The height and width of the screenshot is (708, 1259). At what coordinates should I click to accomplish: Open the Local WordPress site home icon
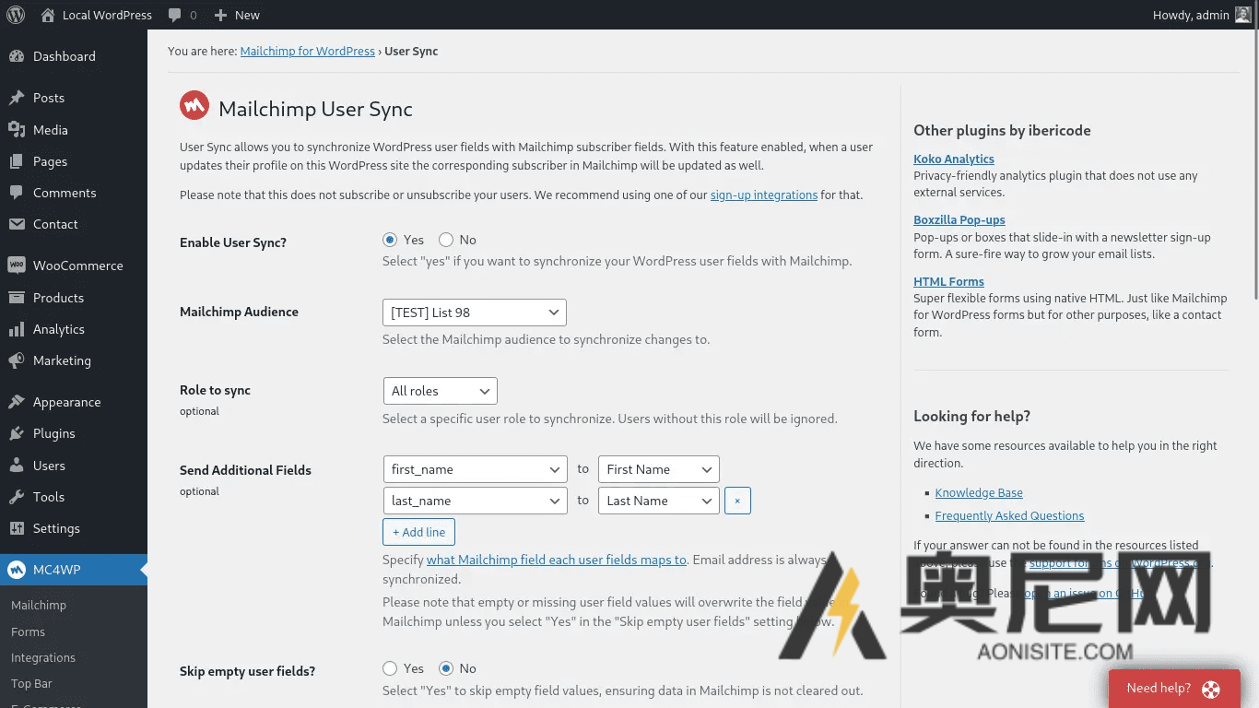coord(47,15)
